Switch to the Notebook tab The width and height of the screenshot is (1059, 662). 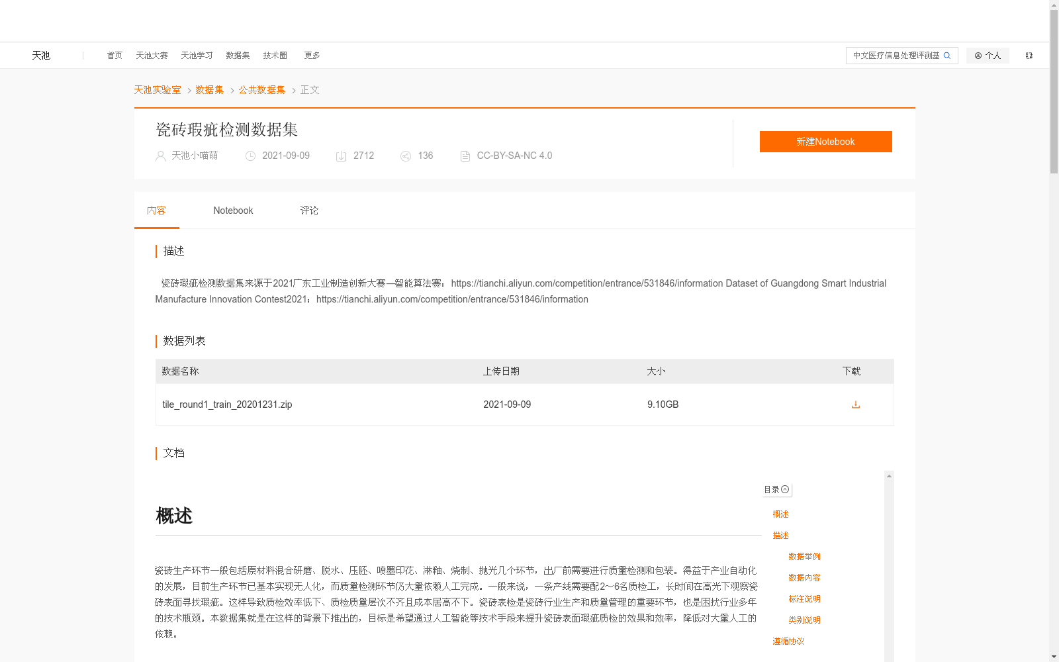233,211
